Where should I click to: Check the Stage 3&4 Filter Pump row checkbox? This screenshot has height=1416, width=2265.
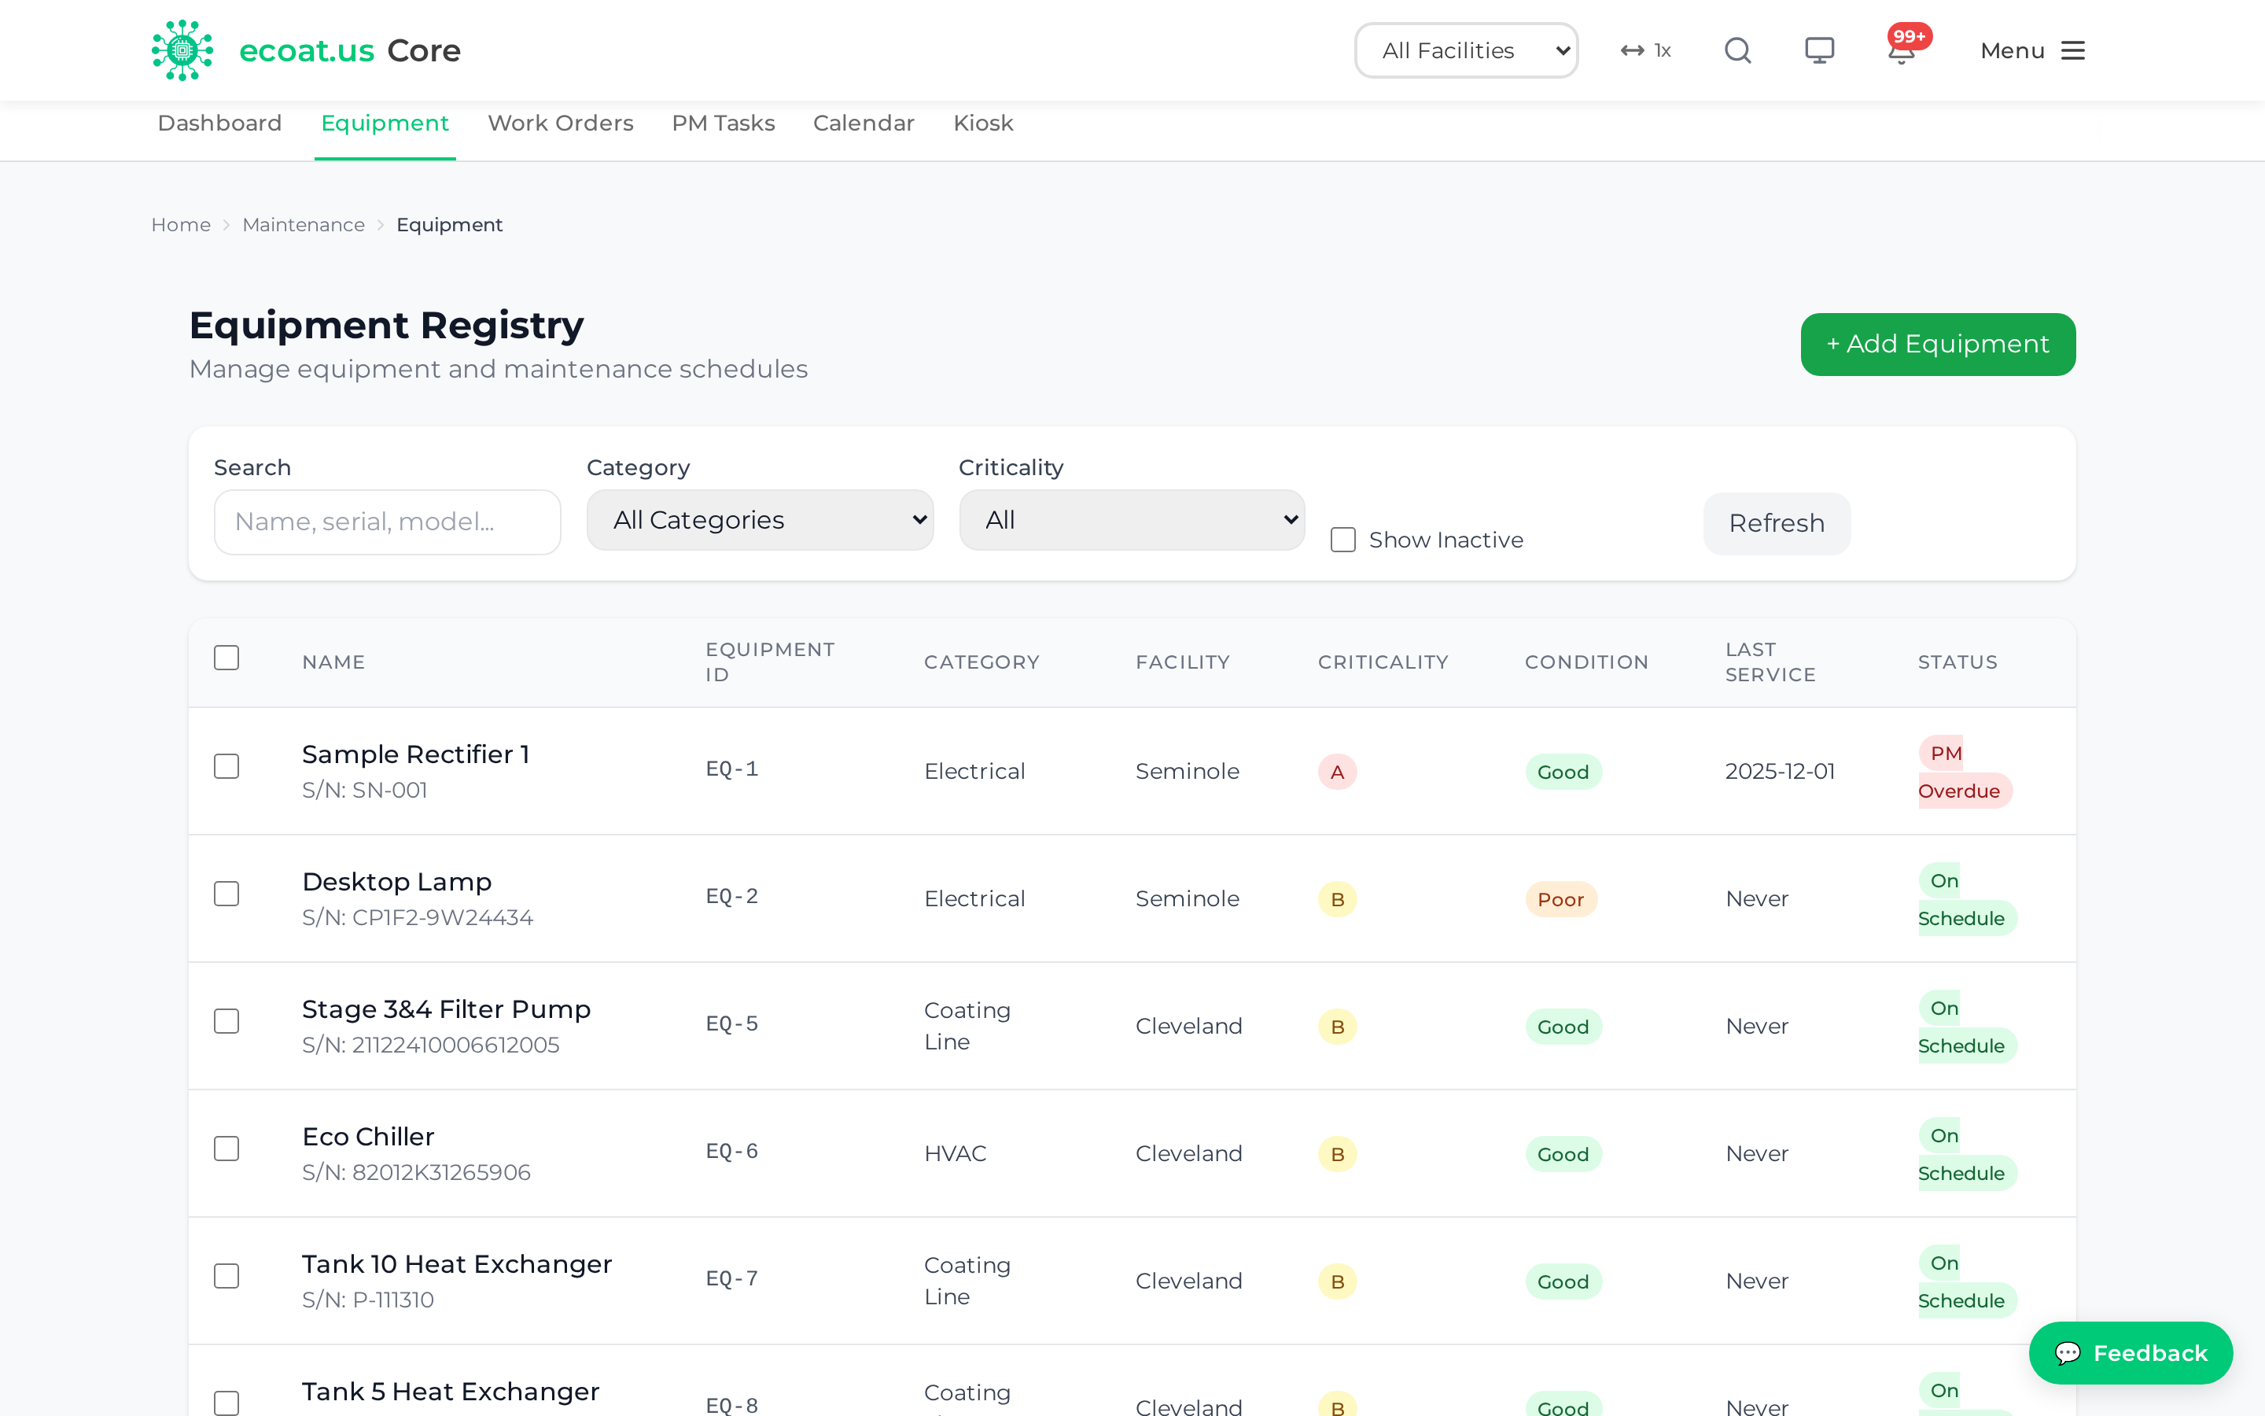226,1021
